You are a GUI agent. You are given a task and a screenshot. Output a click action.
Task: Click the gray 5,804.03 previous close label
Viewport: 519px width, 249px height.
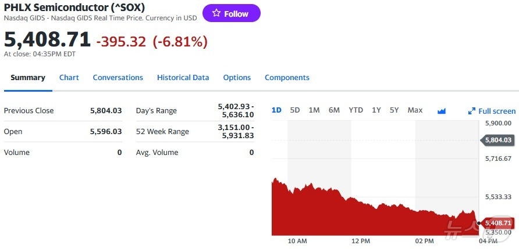point(497,140)
